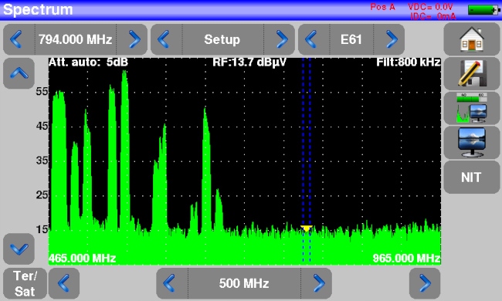The width and height of the screenshot is (502, 301).
Task: Increase the 500 MHz span
Action: coord(317,283)
